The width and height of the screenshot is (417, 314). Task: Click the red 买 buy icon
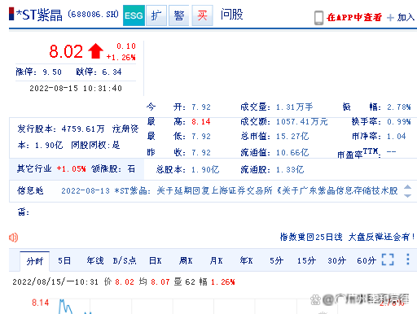click(x=202, y=15)
